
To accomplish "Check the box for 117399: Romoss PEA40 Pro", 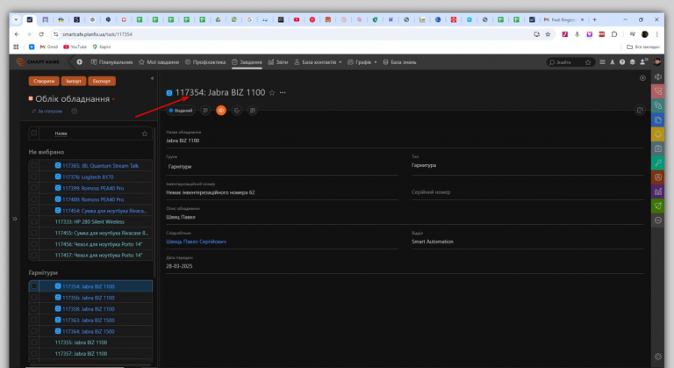I will 34,188.
